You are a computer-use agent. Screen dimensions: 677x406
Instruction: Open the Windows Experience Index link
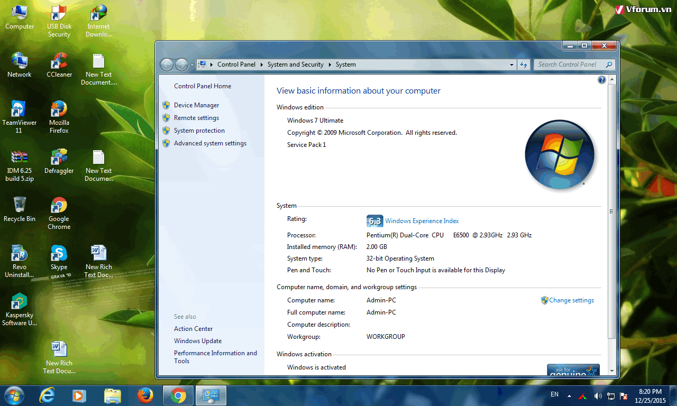(422, 221)
